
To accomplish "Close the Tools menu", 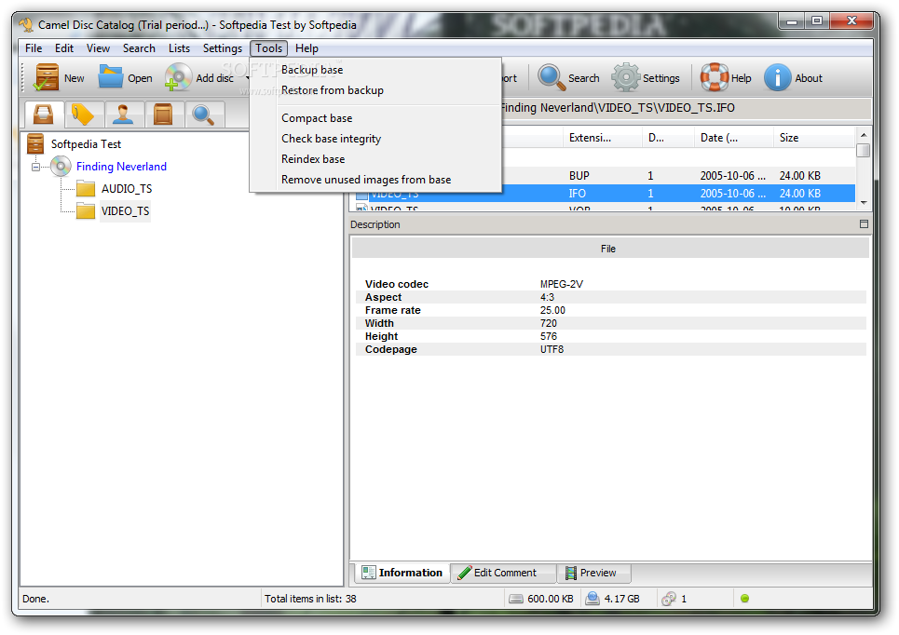I will (269, 48).
